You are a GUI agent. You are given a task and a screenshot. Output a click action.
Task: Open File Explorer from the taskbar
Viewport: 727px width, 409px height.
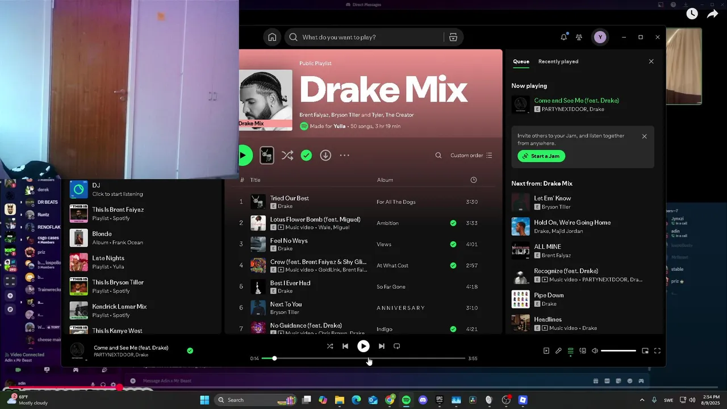(339, 400)
